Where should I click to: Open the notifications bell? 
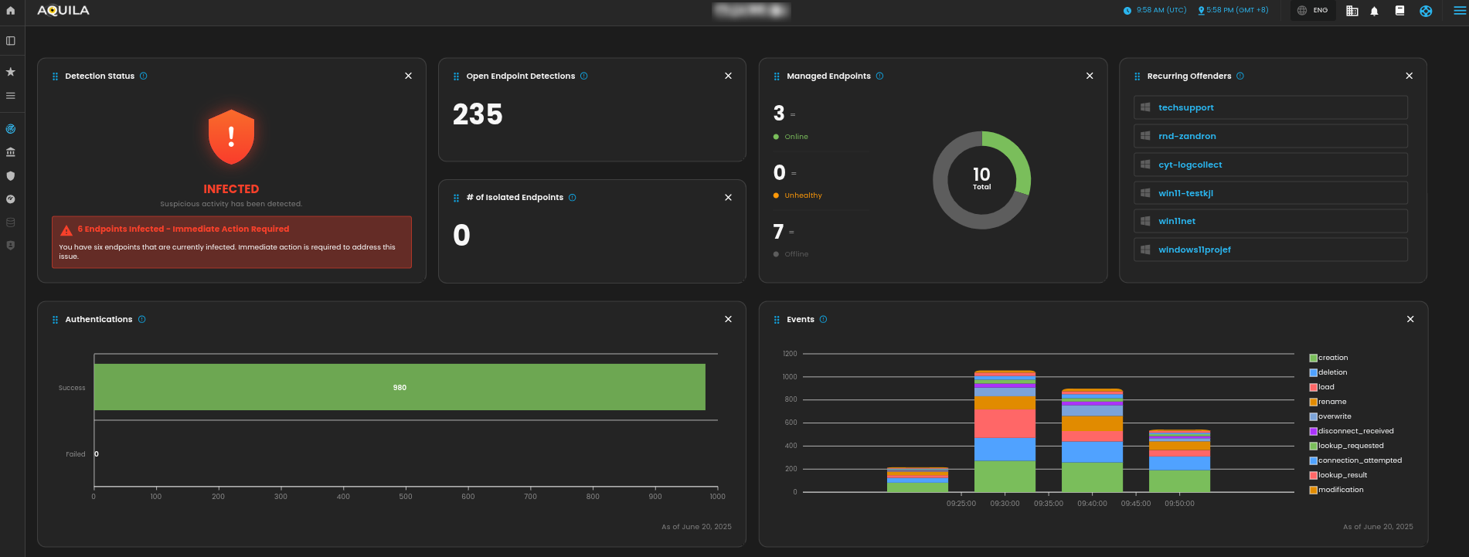(x=1374, y=11)
